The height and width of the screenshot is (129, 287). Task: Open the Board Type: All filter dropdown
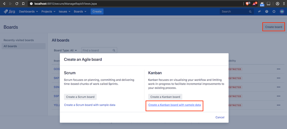click(x=65, y=50)
